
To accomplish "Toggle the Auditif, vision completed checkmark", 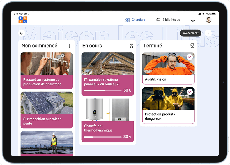I will point(190,57).
